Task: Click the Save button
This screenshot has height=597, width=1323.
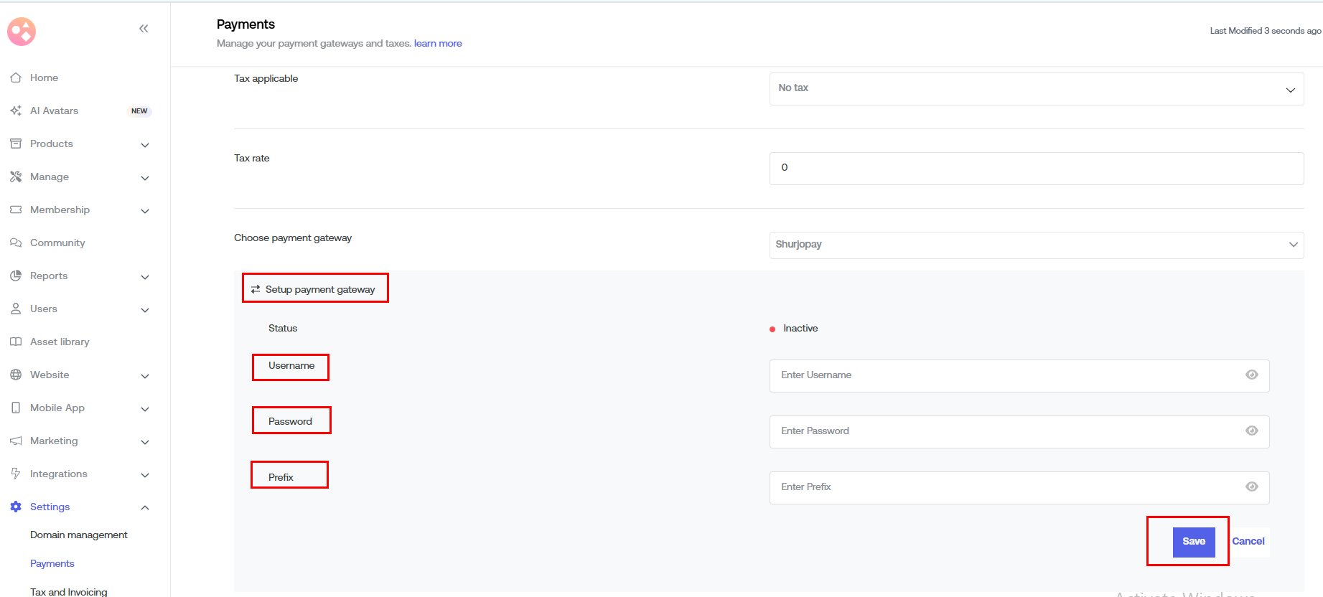Action: (1193, 542)
